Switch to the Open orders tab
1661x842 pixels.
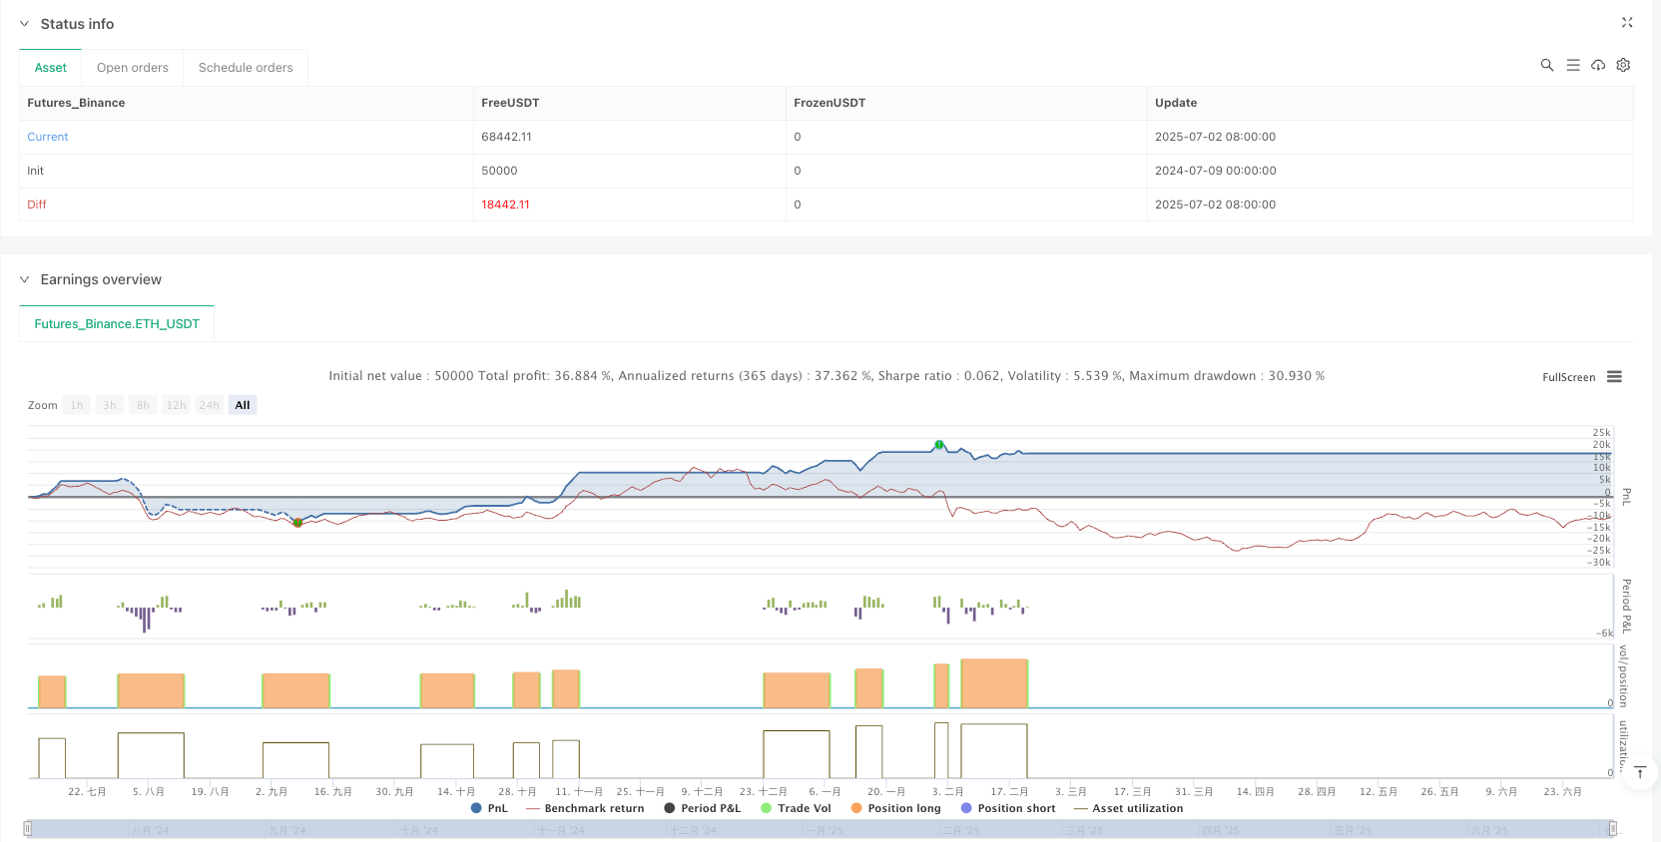pyautogui.click(x=132, y=68)
